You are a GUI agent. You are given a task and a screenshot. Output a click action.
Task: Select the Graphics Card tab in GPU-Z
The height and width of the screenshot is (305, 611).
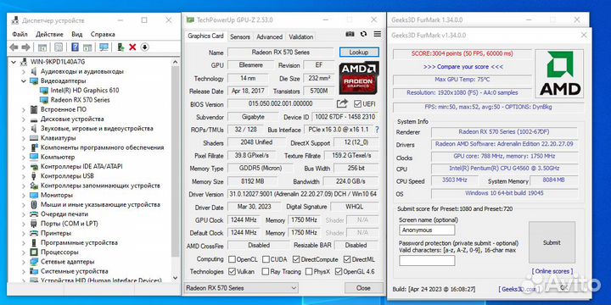point(205,36)
